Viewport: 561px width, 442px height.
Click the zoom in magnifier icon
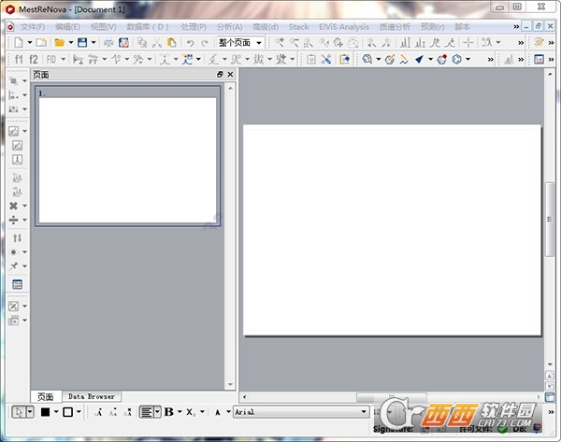(x=279, y=43)
